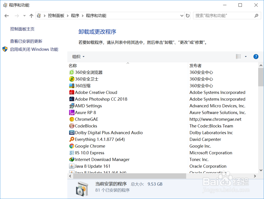
Task: Click the shield icon beside Windows 功能
Action: (5, 49)
